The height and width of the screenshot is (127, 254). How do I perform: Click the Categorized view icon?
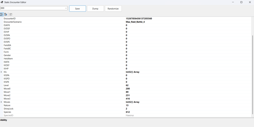(2, 14)
